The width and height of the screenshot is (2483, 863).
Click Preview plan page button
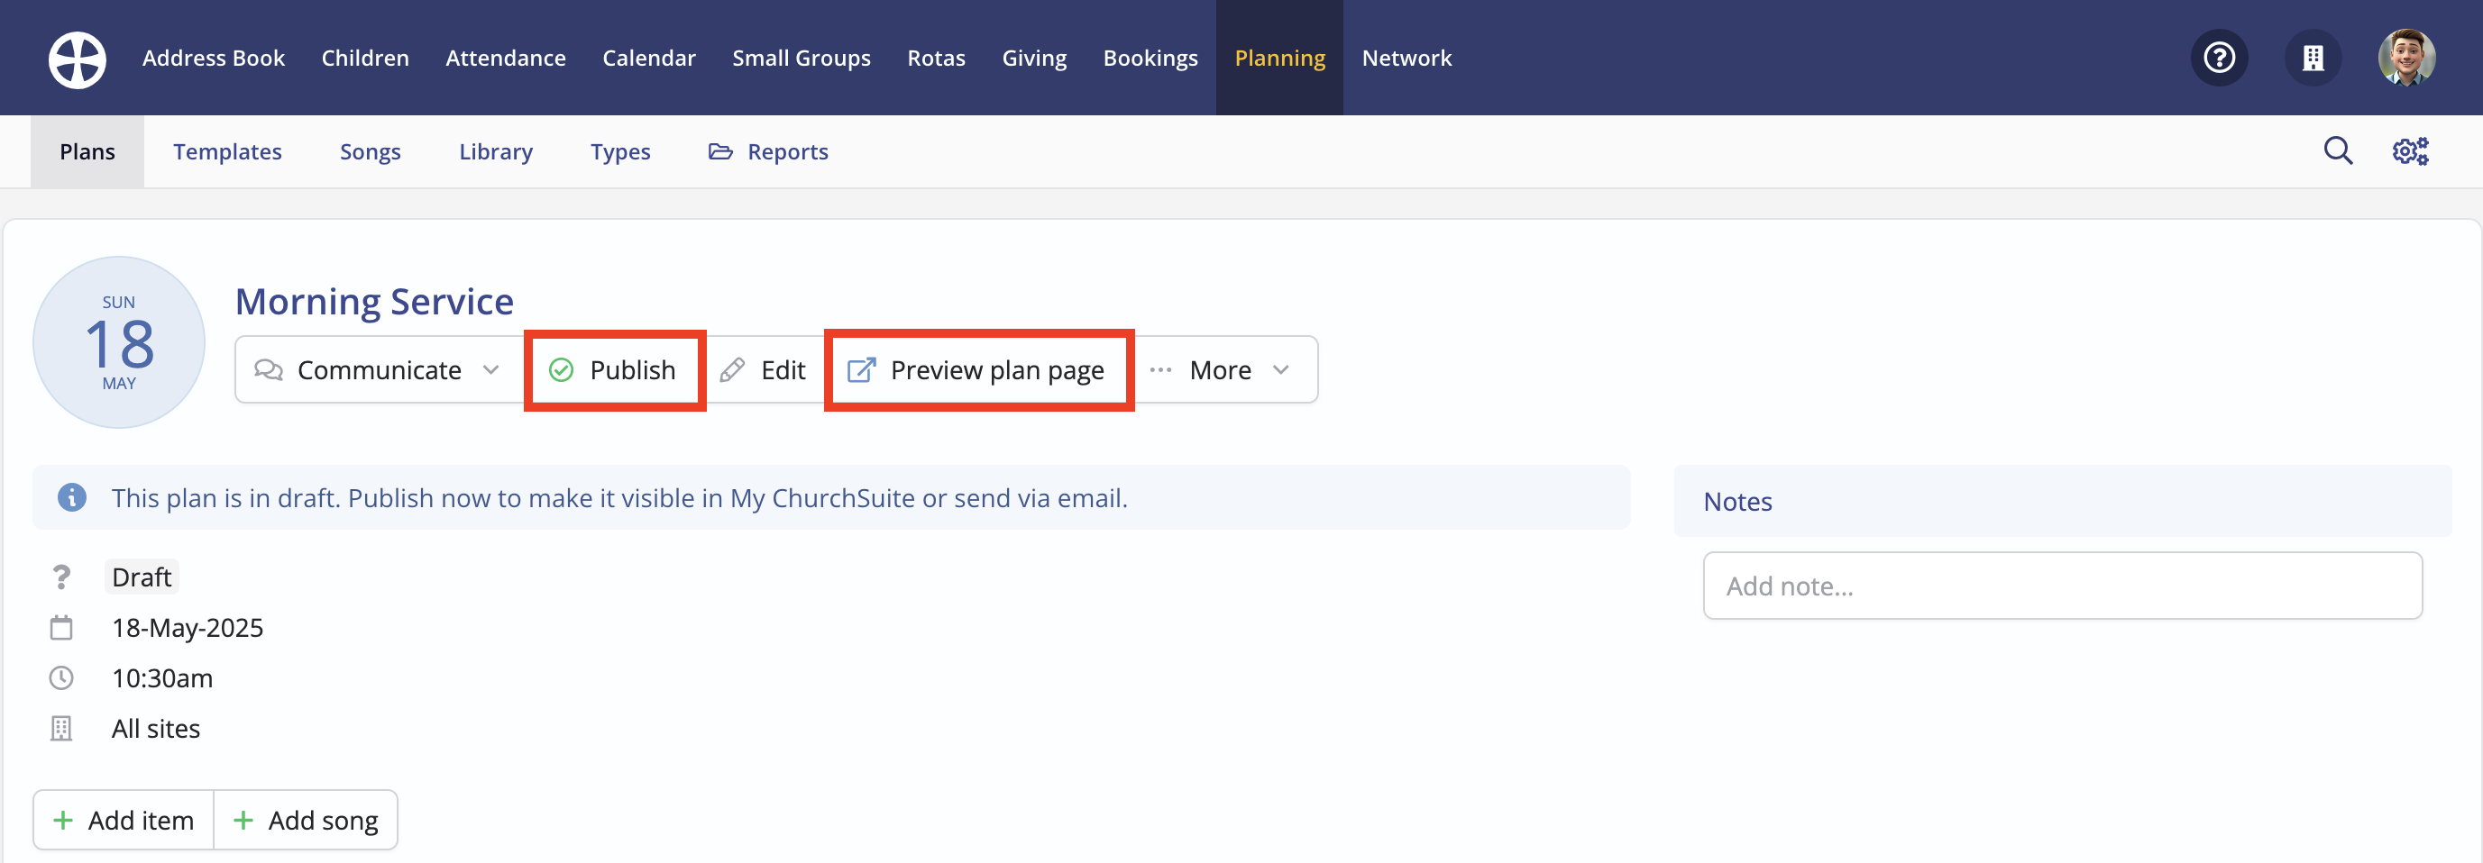point(978,370)
